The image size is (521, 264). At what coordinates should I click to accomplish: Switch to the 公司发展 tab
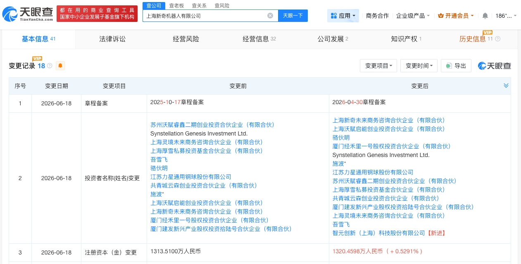tap(333, 39)
